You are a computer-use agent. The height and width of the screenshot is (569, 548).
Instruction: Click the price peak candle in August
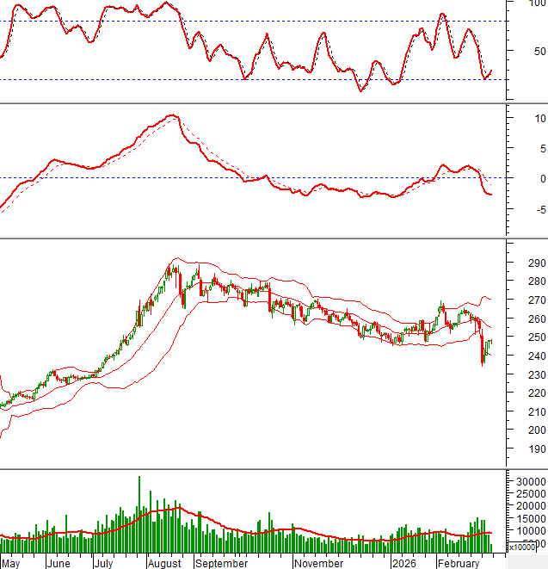[x=175, y=269]
